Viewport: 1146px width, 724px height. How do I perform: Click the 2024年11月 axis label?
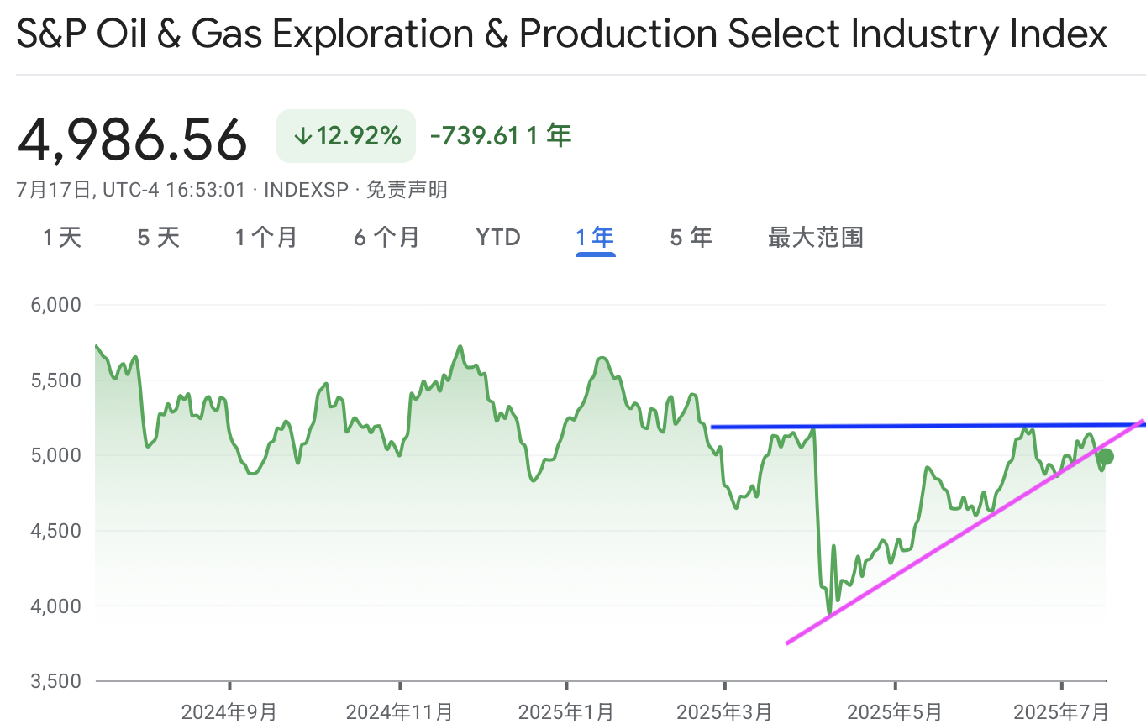pos(399,712)
